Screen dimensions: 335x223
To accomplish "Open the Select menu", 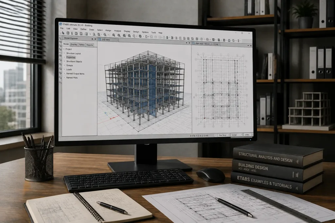I will [x=100, y=30].
